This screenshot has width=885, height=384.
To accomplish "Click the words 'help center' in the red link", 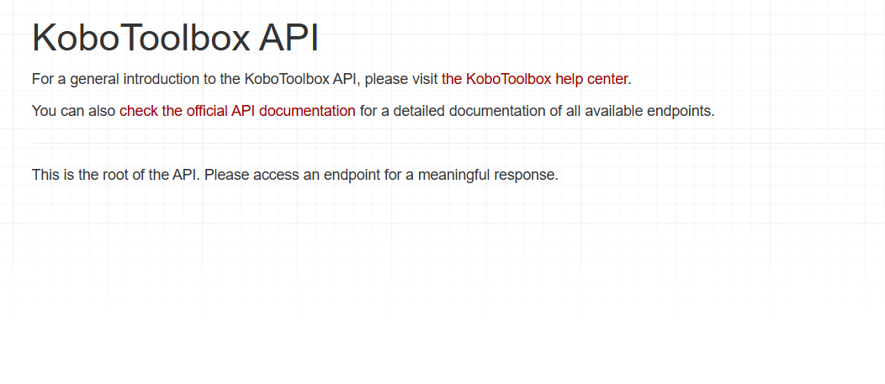I will coord(591,79).
